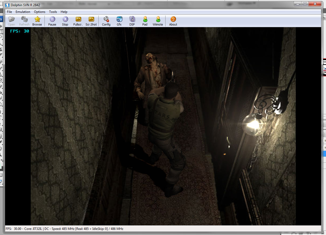The width and height of the screenshot is (326, 235).
Task: Minimize the Dolphin window
Action: 297,4
